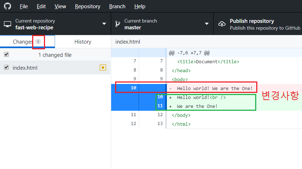Open the View menu
Viewport: 302px width, 169px height.
[x=60, y=6]
